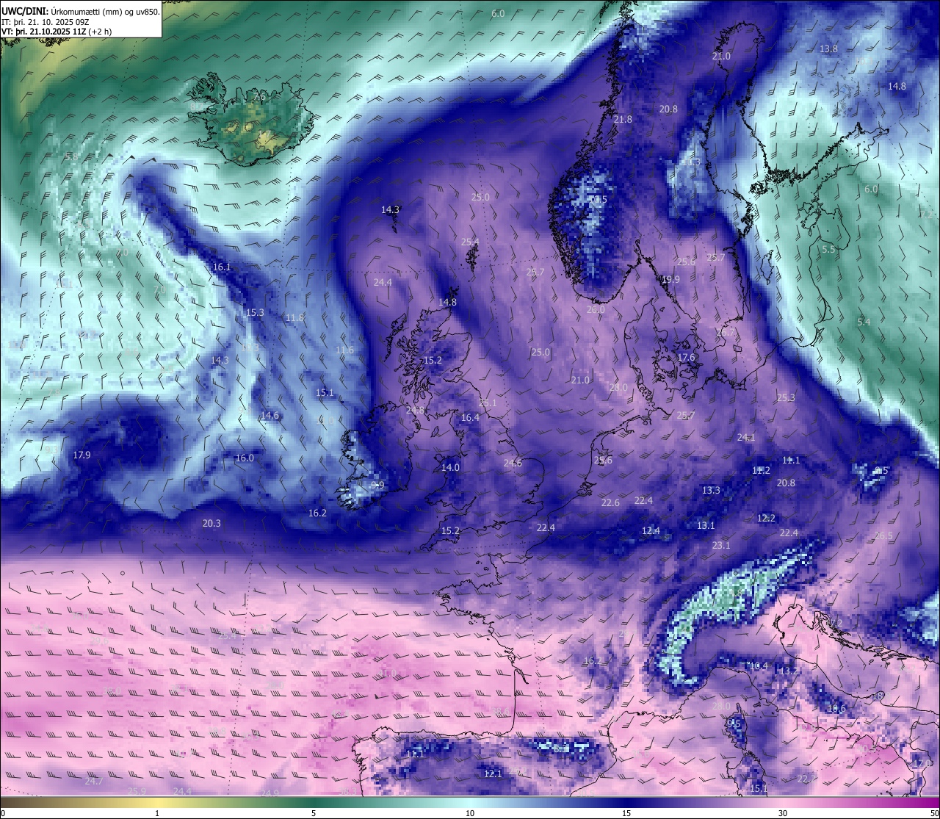Viewport: 940px width, 819px height.
Task: Click the 24.8 value label
Action: 415,410
